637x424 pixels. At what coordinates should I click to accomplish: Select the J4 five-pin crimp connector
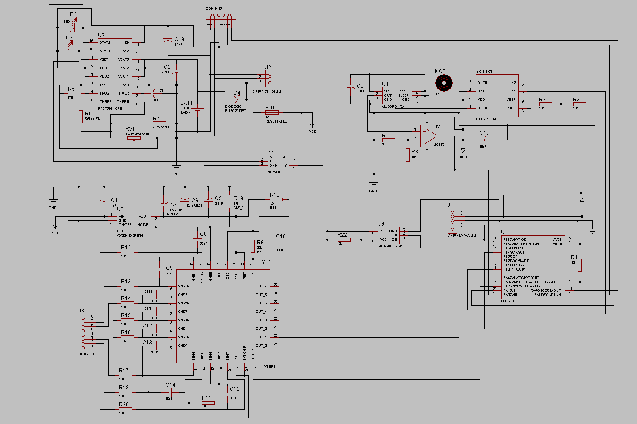click(452, 220)
